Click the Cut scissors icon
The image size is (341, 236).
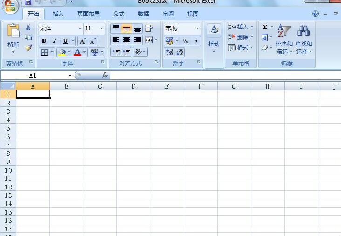coord(28,27)
